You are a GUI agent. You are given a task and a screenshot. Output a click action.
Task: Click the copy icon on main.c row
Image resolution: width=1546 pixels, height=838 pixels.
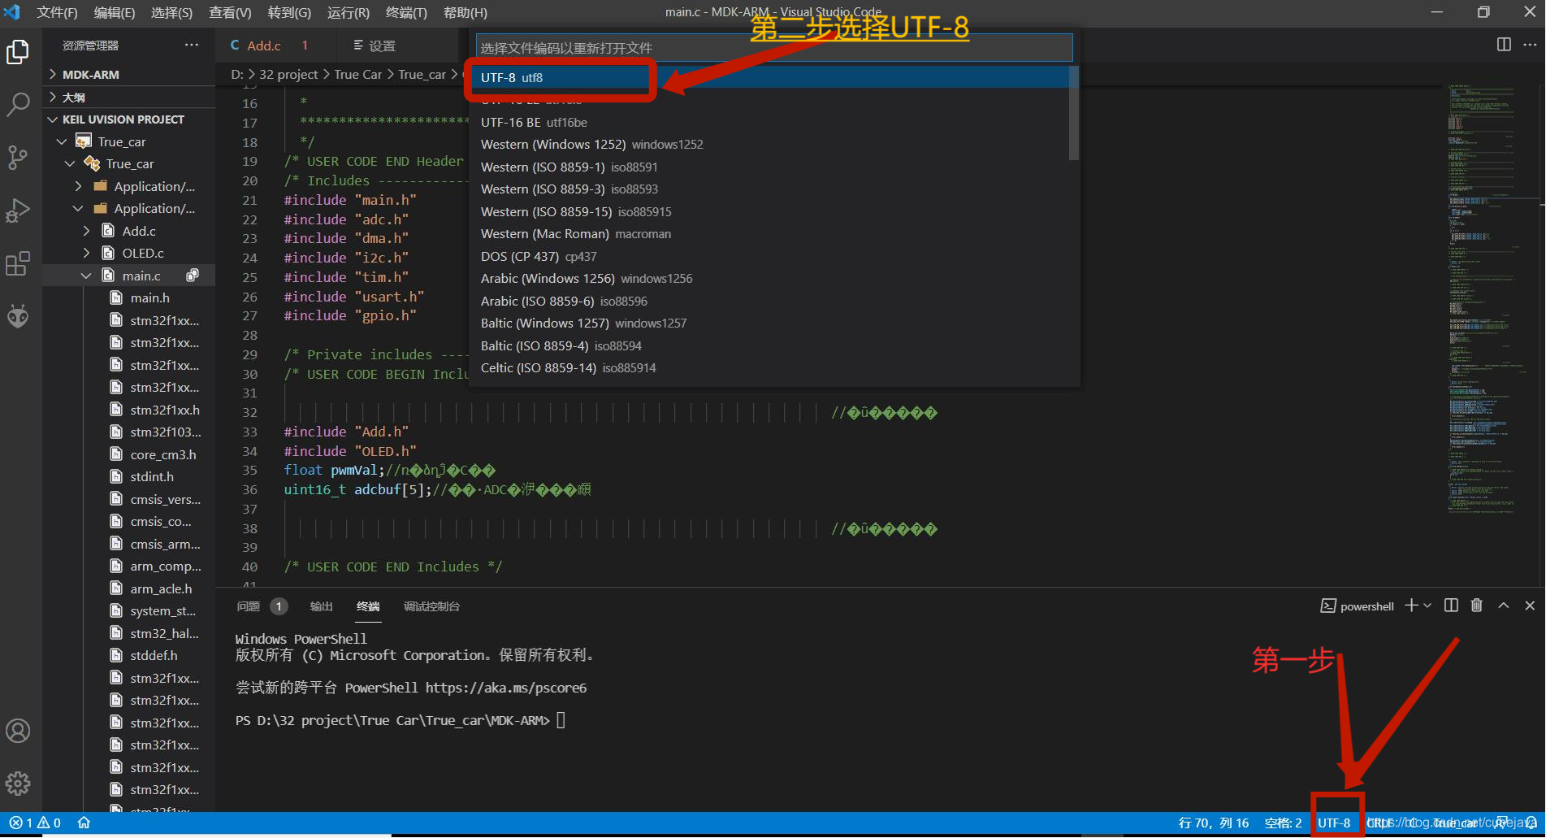193,276
